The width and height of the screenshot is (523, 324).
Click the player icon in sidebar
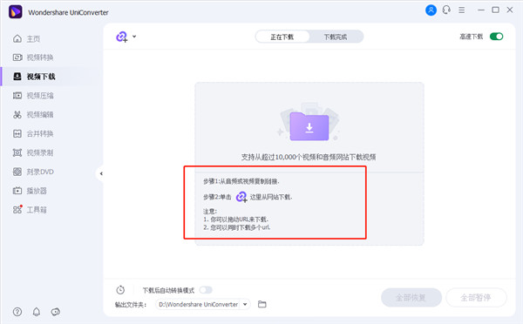click(x=17, y=191)
